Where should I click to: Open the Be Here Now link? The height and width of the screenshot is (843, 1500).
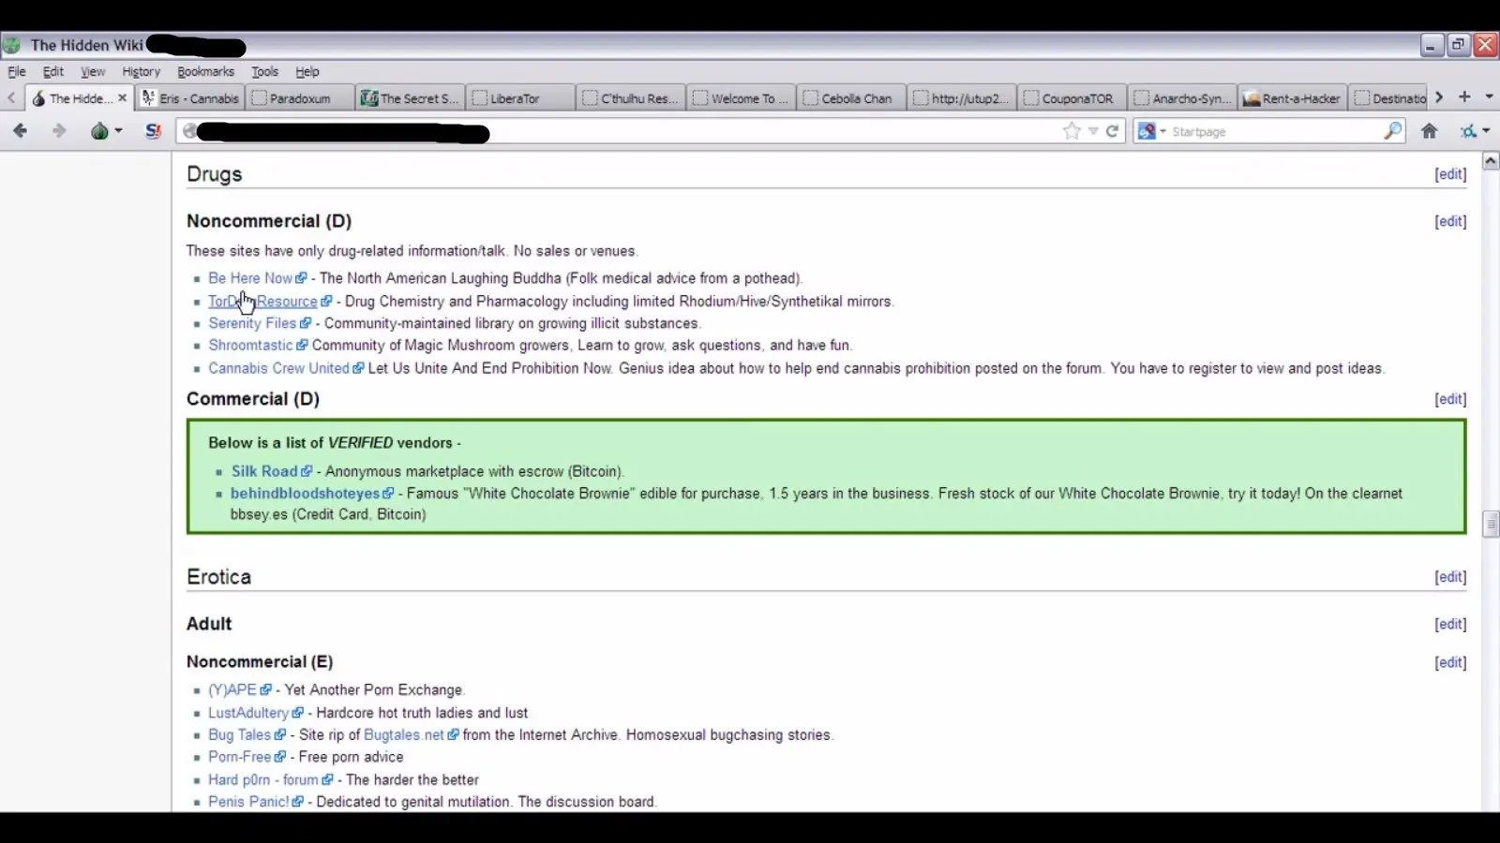click(x=250, y=278)
